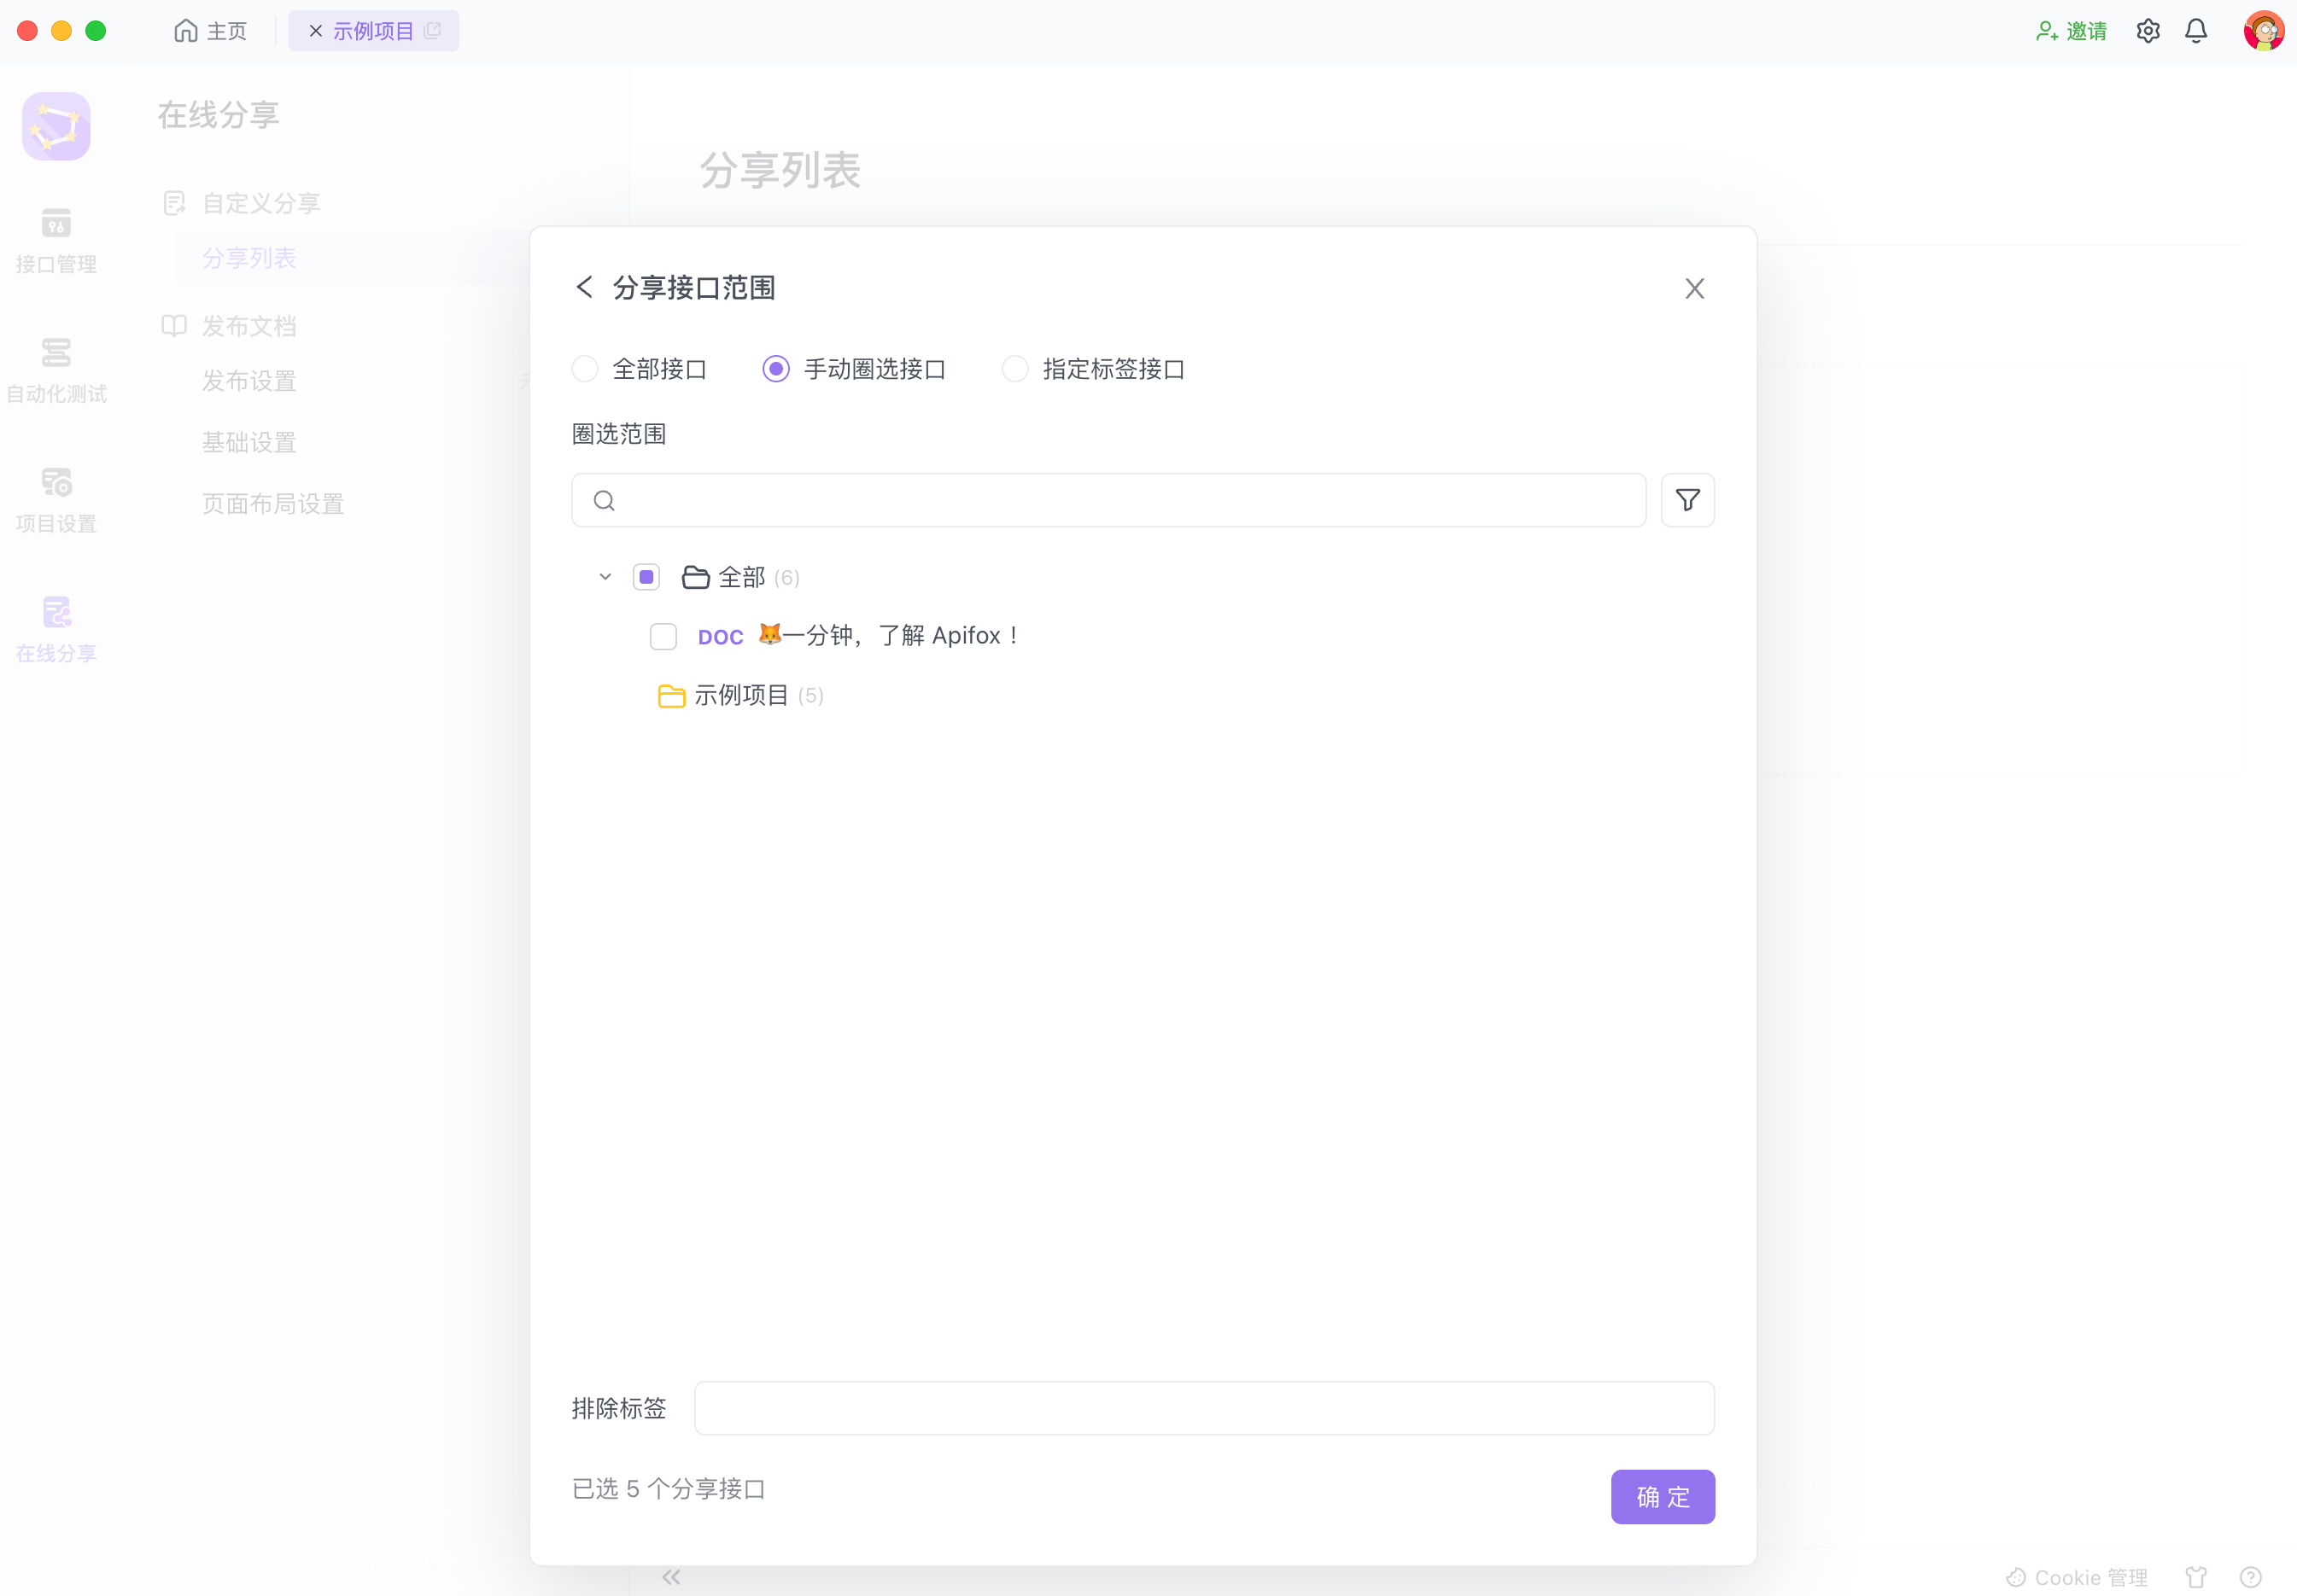Open 在线分享 in the sidebar
This screenshot has width=2297, height=1596.
[56, 629]
